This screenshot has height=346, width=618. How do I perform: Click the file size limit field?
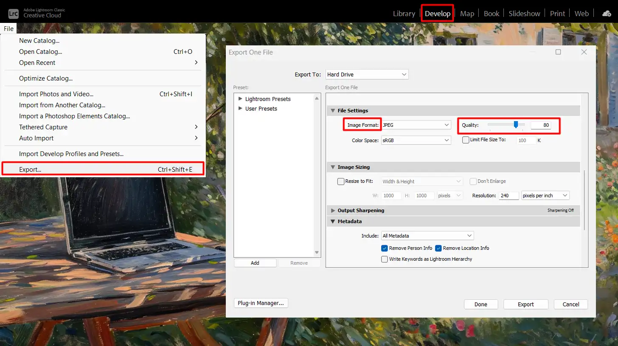pyautogui.click(x=526, y=140)
